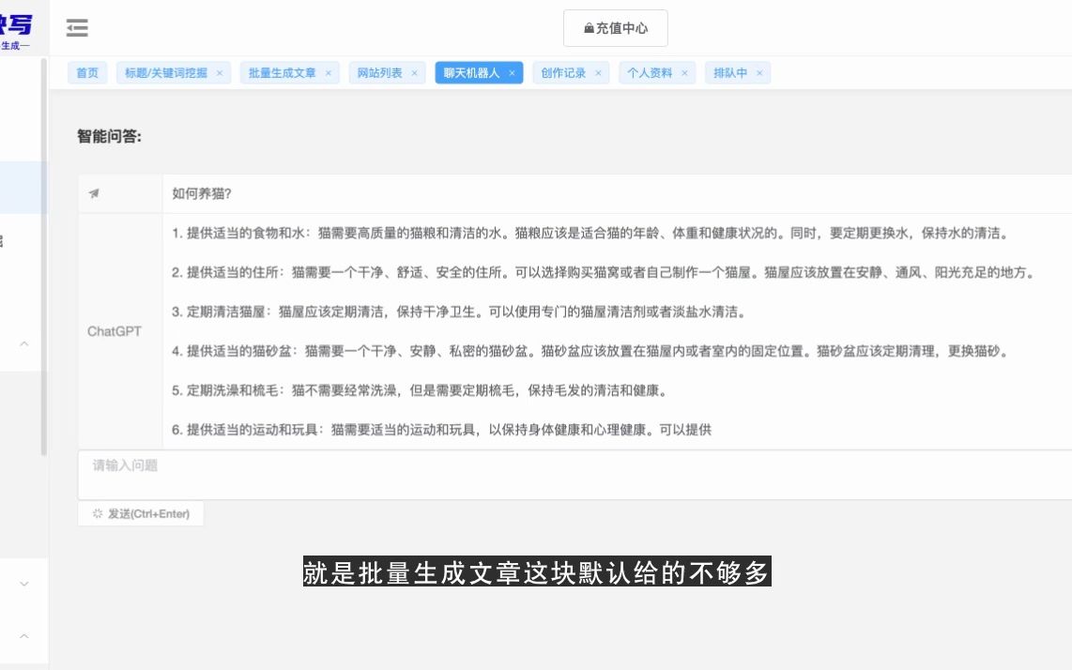
Task: Collapse the sidebar section via the up chevron
Action: (24, 344)
